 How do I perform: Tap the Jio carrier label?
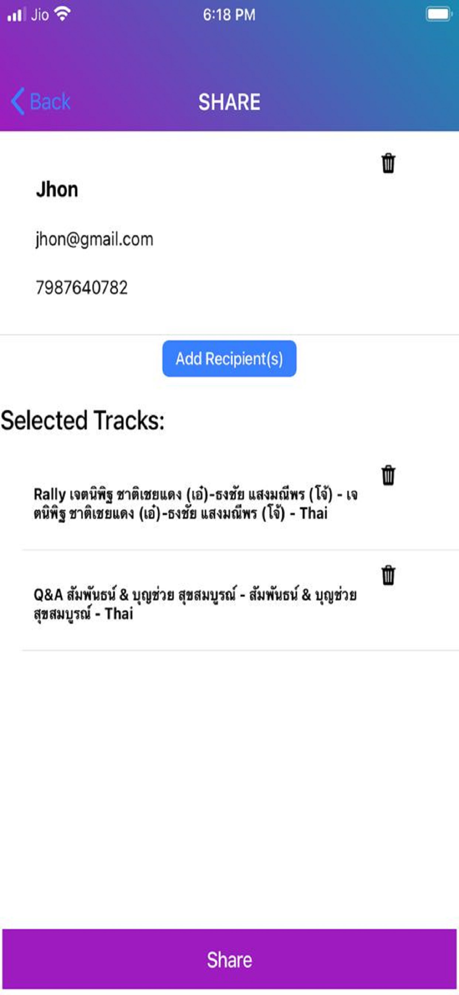click(x=40, y=14)
